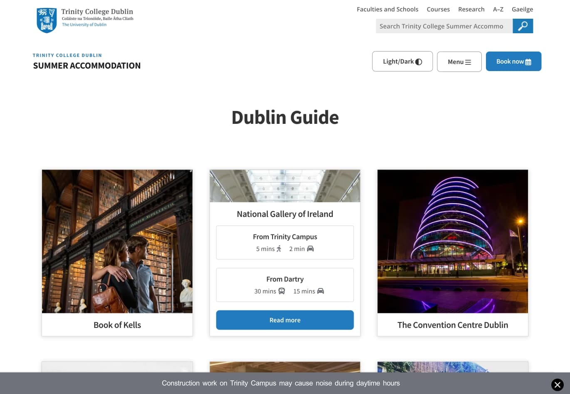Click the car icon beside 2 min

pyautogui.click(x=310, y=249)
